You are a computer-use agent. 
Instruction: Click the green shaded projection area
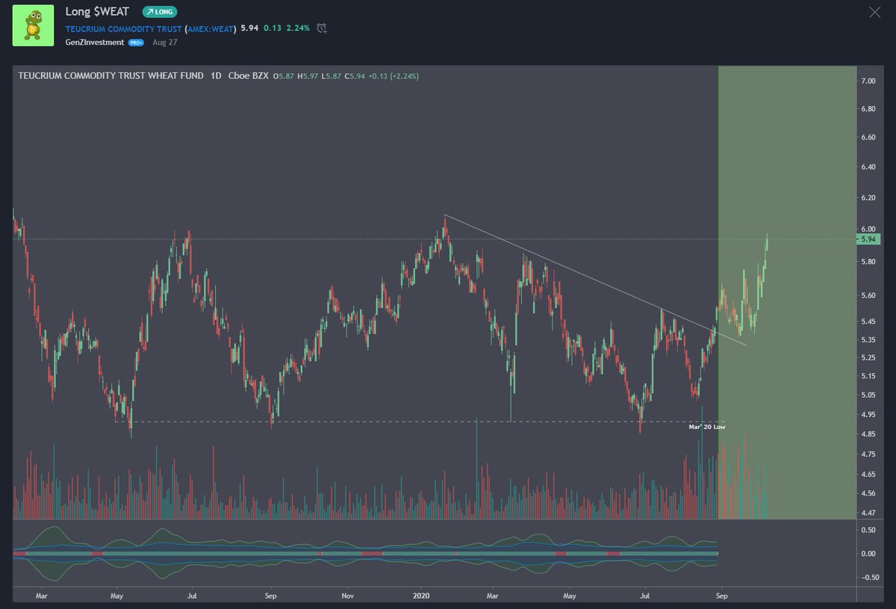tap(785, 293)
